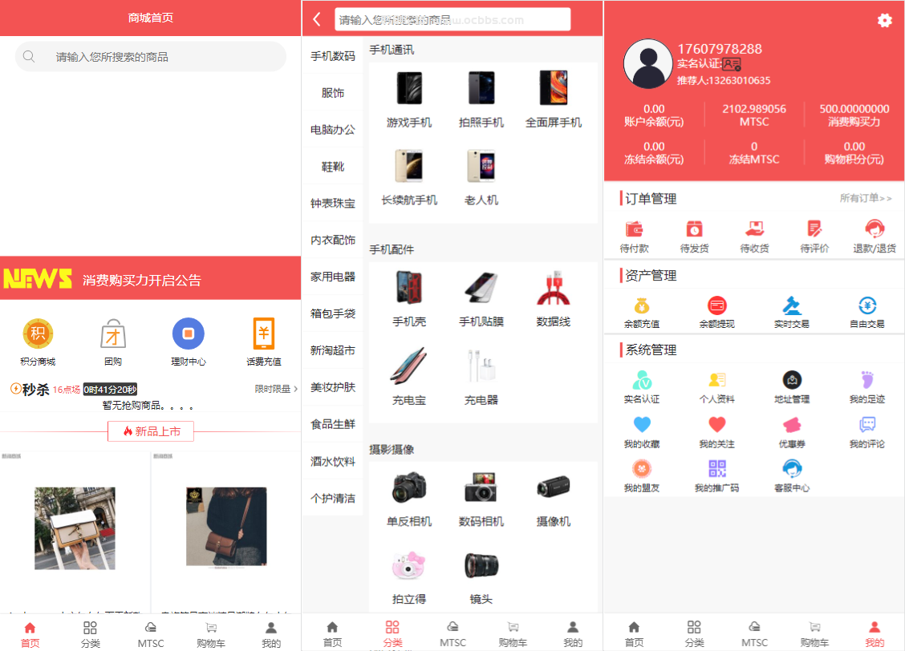Select 全面屏手机 full-screen phone category
The image size is (905, 651).
554,99
